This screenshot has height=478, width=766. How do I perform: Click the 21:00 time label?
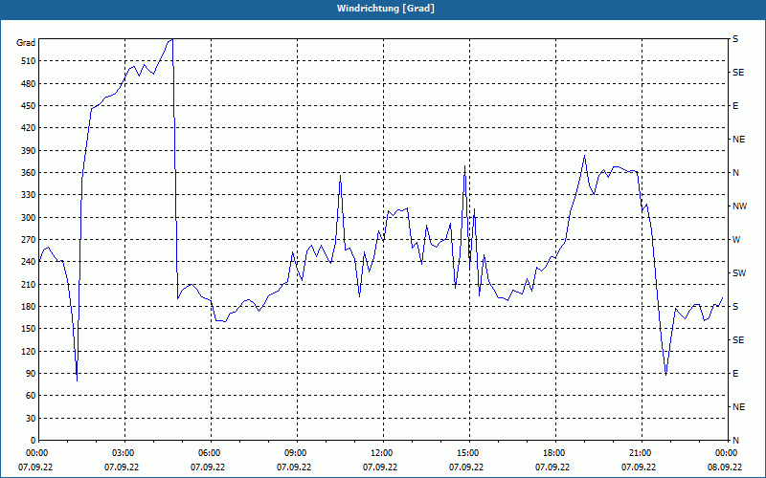(639, 452)
